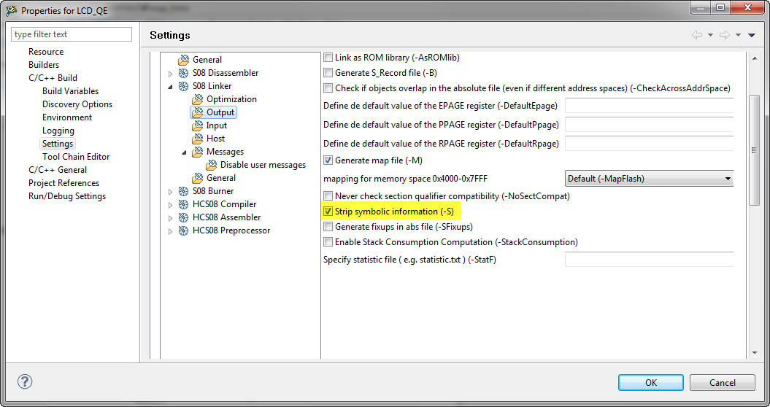Click the statistic file text field
Screen dimensions: 770x407
(649, 260)
